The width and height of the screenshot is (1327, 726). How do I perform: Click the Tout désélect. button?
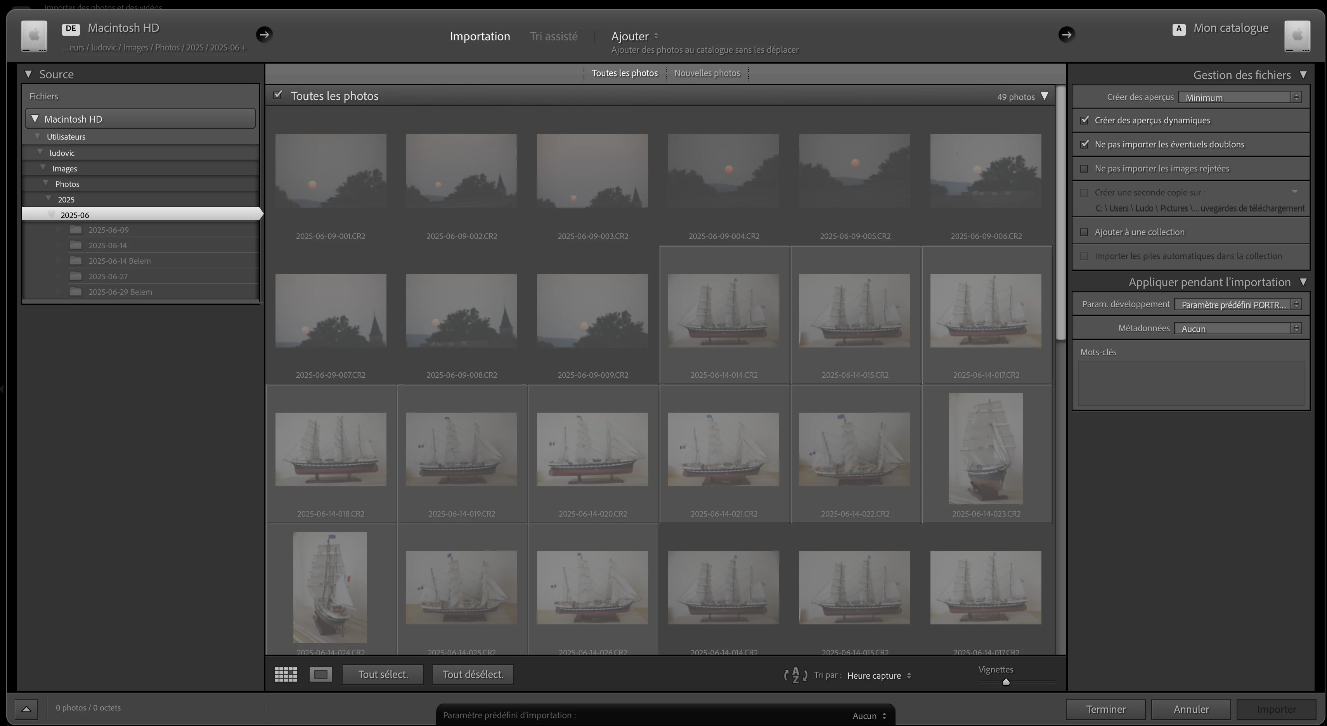472,674
